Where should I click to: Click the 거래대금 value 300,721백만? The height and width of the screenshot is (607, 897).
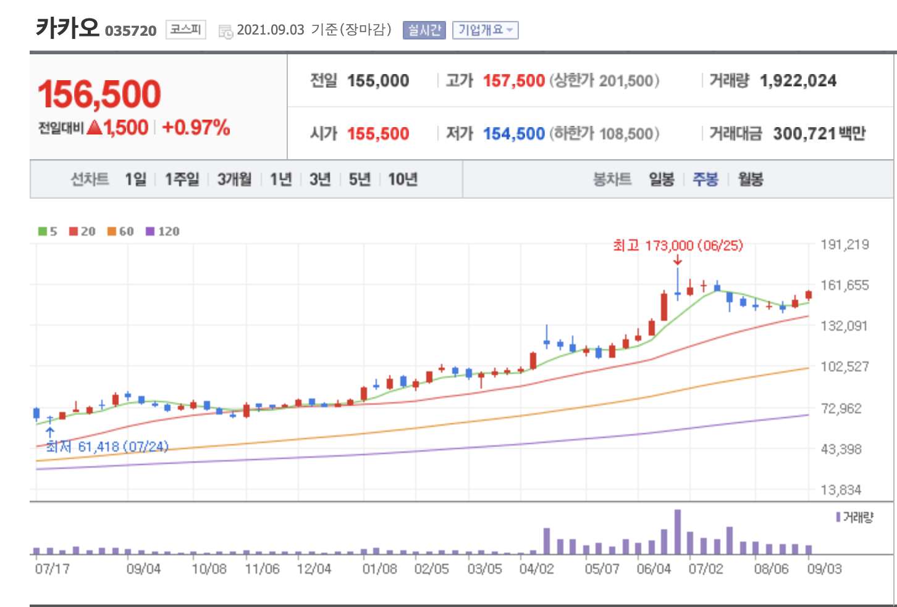819,134
